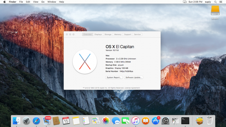Image resolution: width=226 pixels, height=127 pixels.
Task: Click the Software Update button
Action: pyautogui.click(x=134, y=77)
